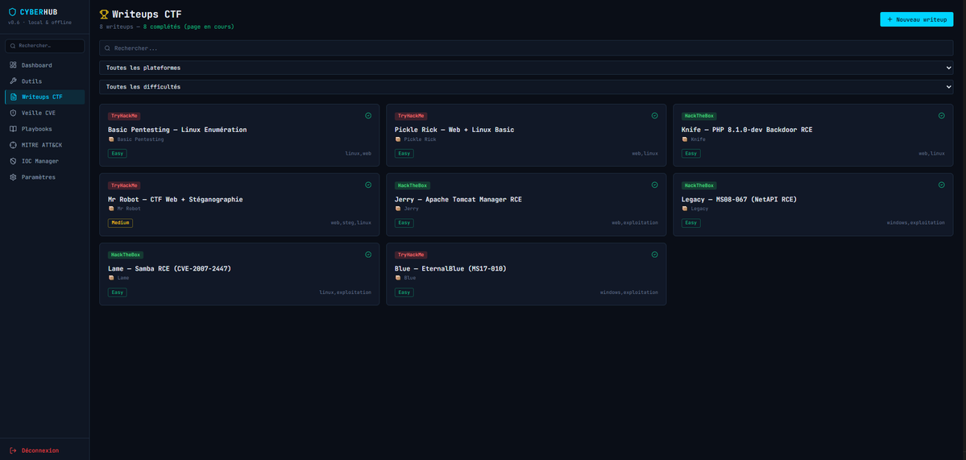Click the CyberHub shield logo icon
This screenshot has width=966, height=460.
(x=12, y=12)
